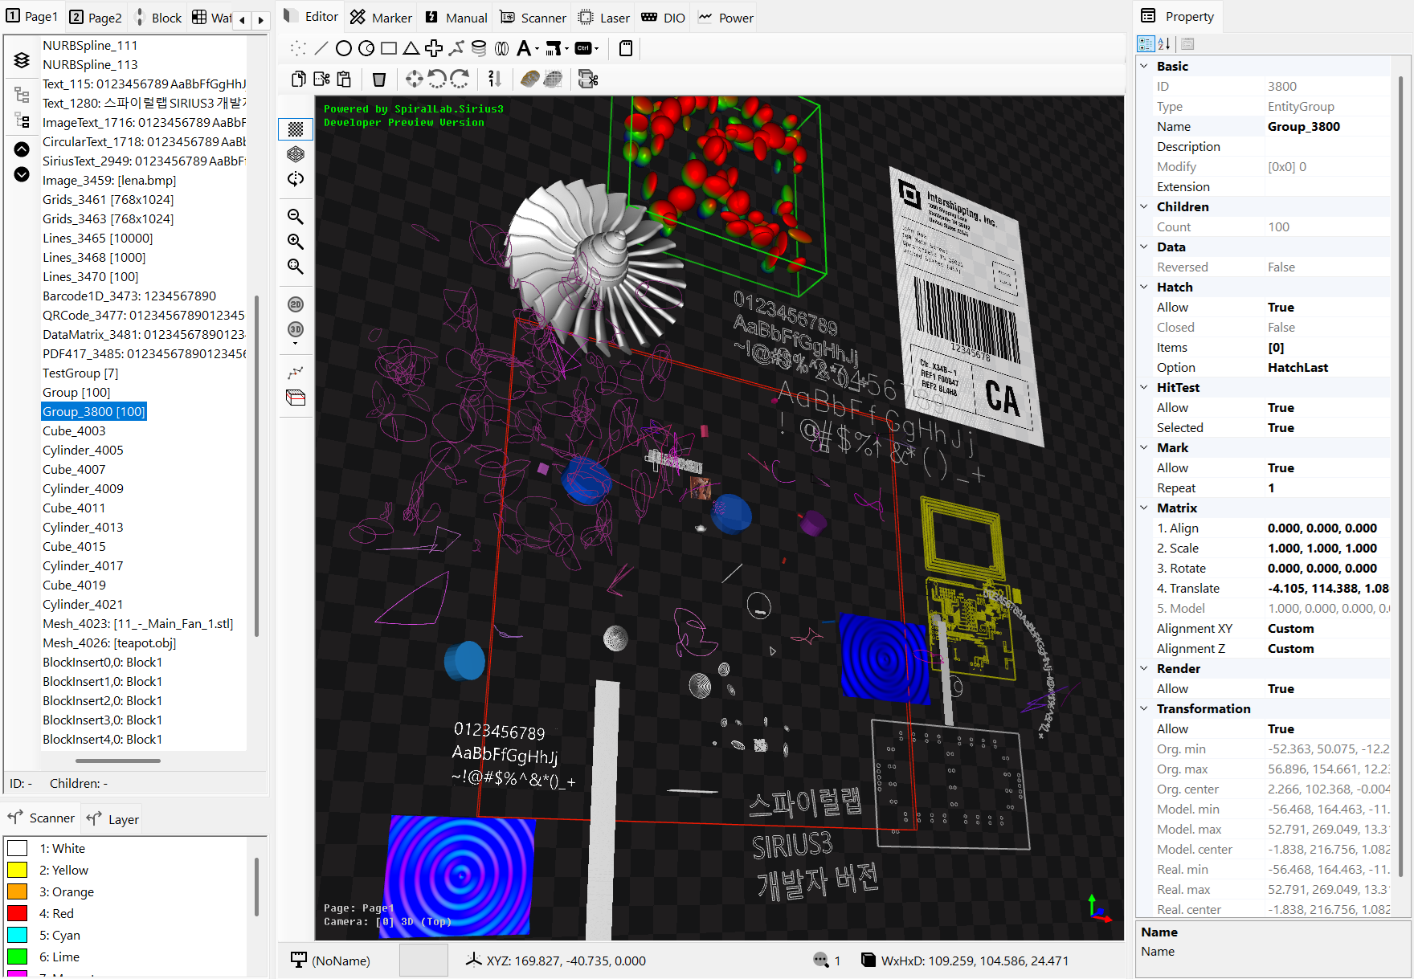Click the layers stack icon
The height and width of the screenshot is (979, 1414).
pos(22,60)
